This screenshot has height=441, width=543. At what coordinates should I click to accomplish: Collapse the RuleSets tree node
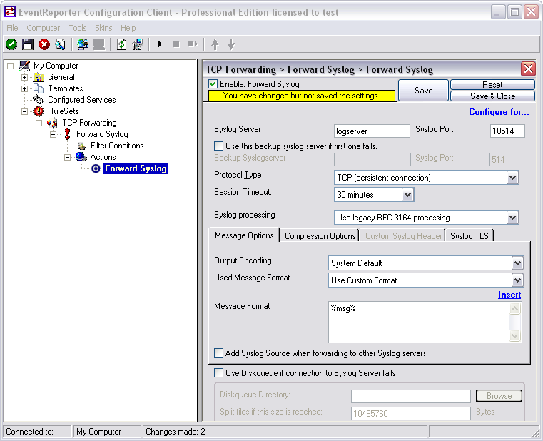click(x=24, y=111)
